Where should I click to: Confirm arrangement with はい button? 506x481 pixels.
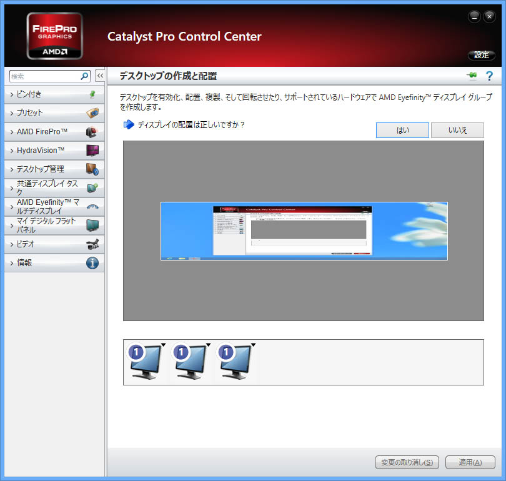pos(402,130)
